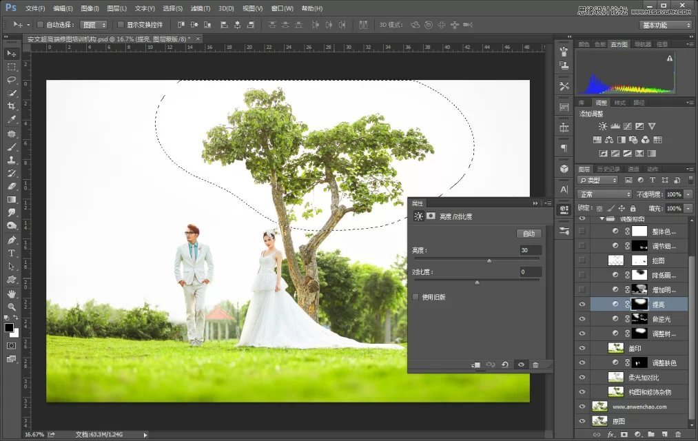Hide the 提亮 layer visibility eye
698x441 pixels.
(582, 303)
